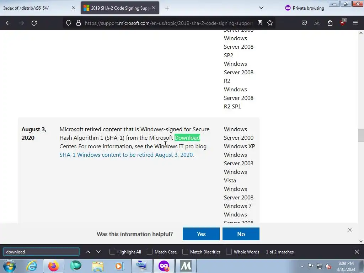Open the on-screen keyboard taskbar icon
The image size is (364, 273).
(141, 266)
